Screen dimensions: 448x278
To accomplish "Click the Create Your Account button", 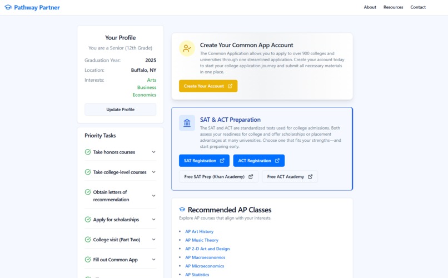I will pyautogui.click(x=208, y=86).
